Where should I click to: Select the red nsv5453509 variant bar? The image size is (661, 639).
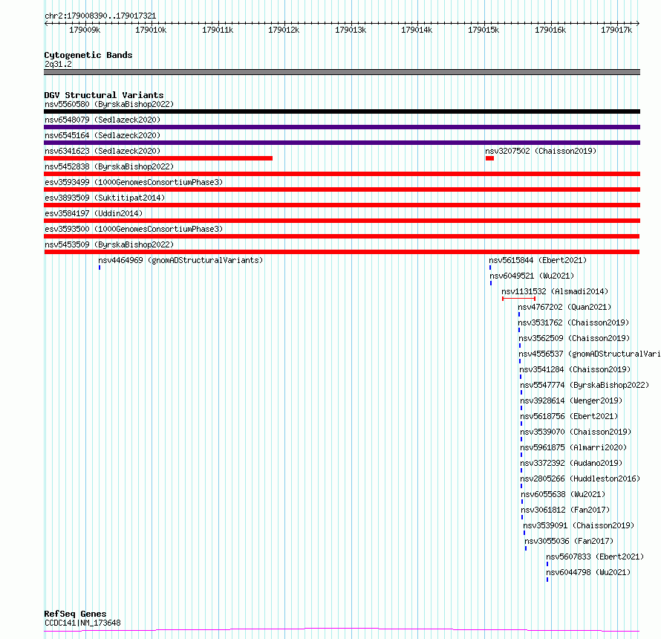click(342, 252)
